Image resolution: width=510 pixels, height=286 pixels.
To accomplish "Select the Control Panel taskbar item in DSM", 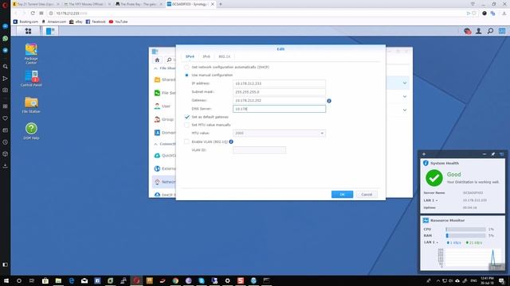I will 50,31.
